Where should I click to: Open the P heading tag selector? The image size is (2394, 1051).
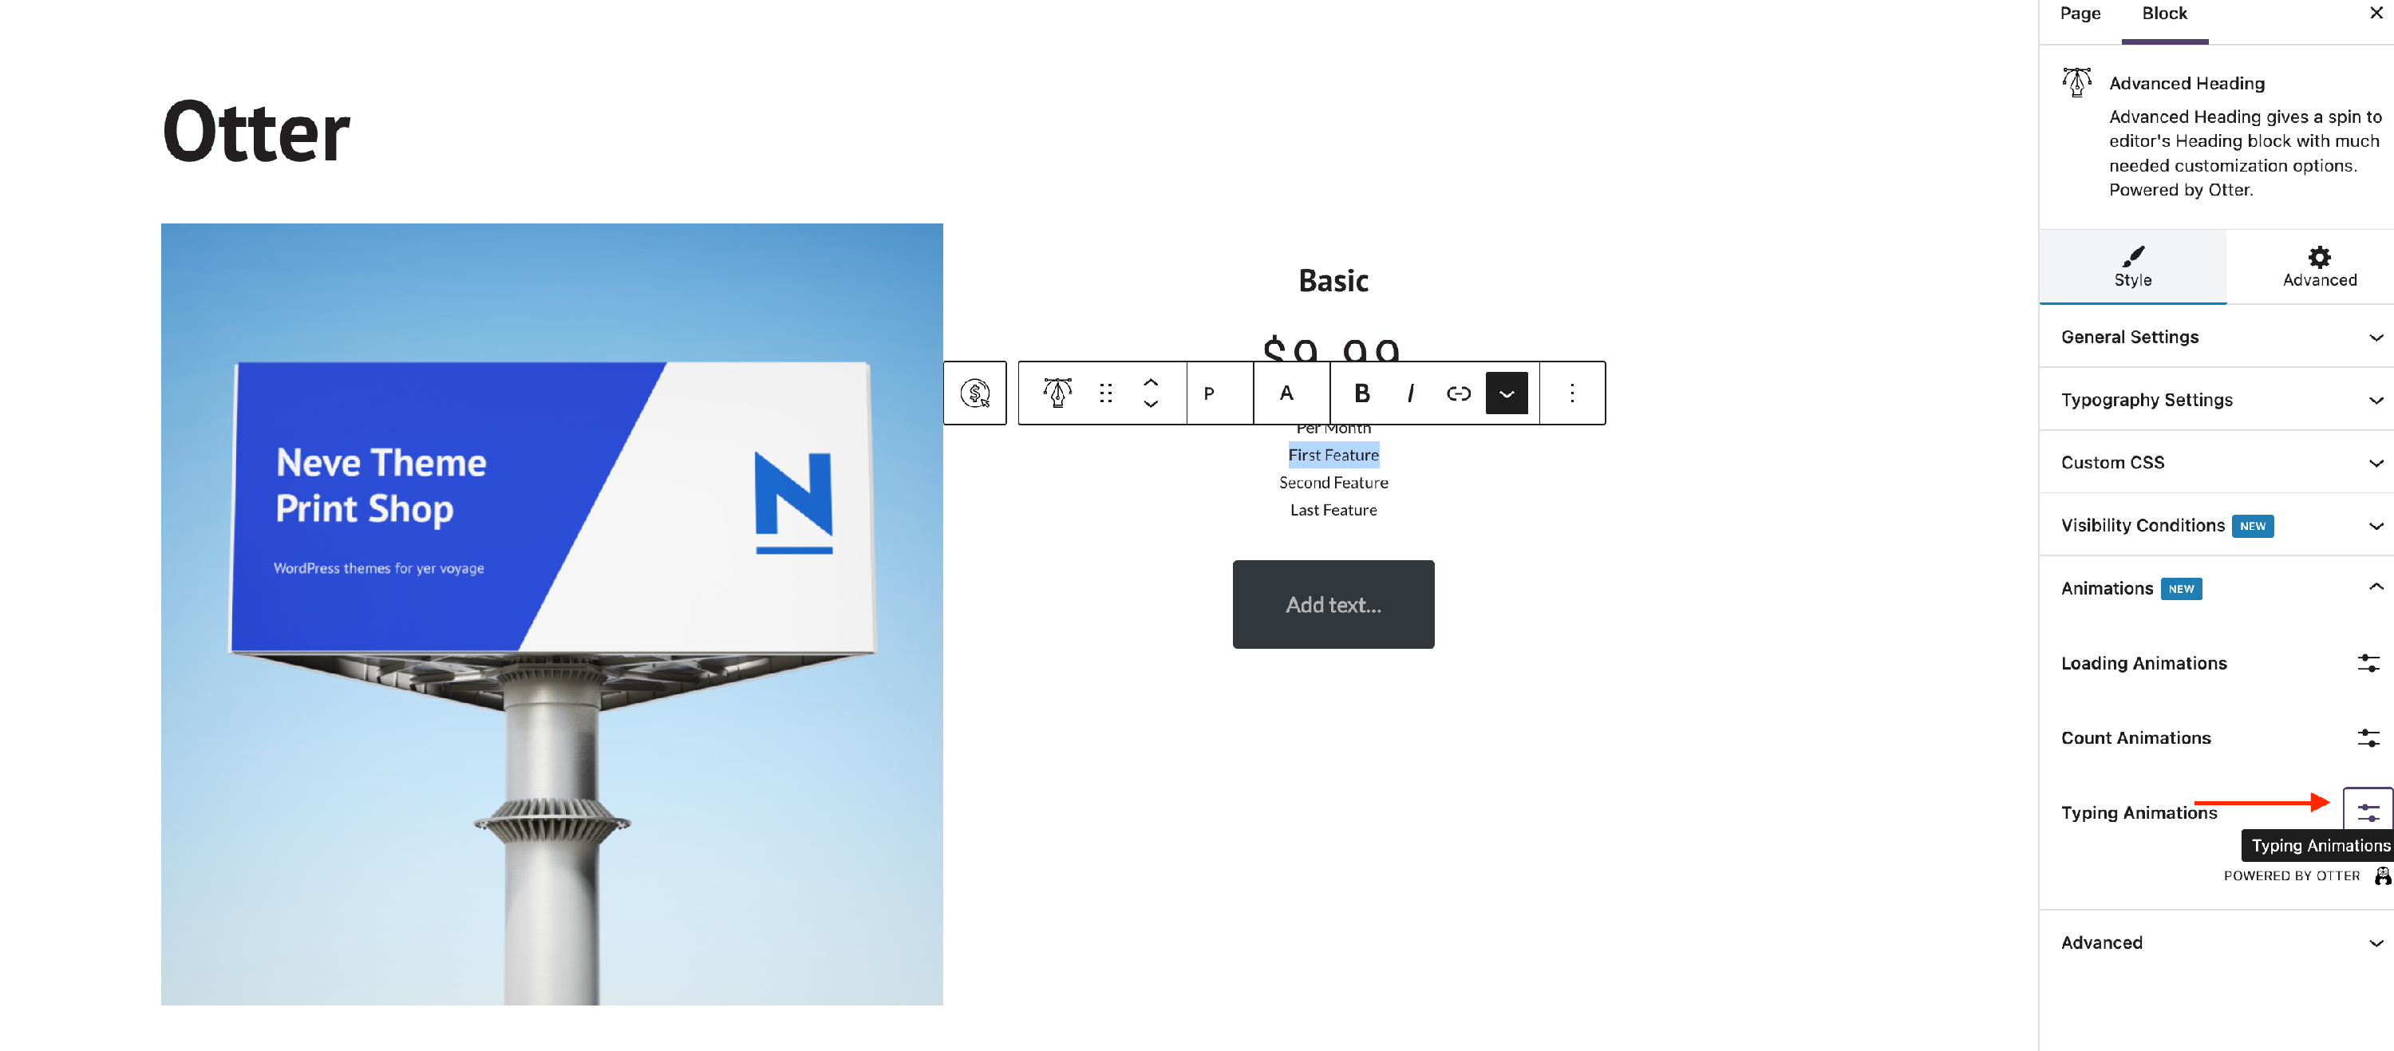point(1209,393)
